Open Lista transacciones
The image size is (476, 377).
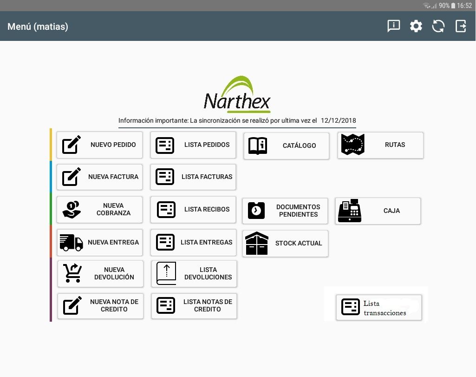[x=379, y=307]
